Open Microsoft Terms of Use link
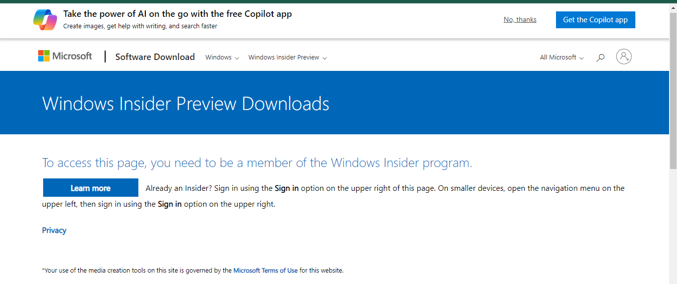 pos(266,271)
